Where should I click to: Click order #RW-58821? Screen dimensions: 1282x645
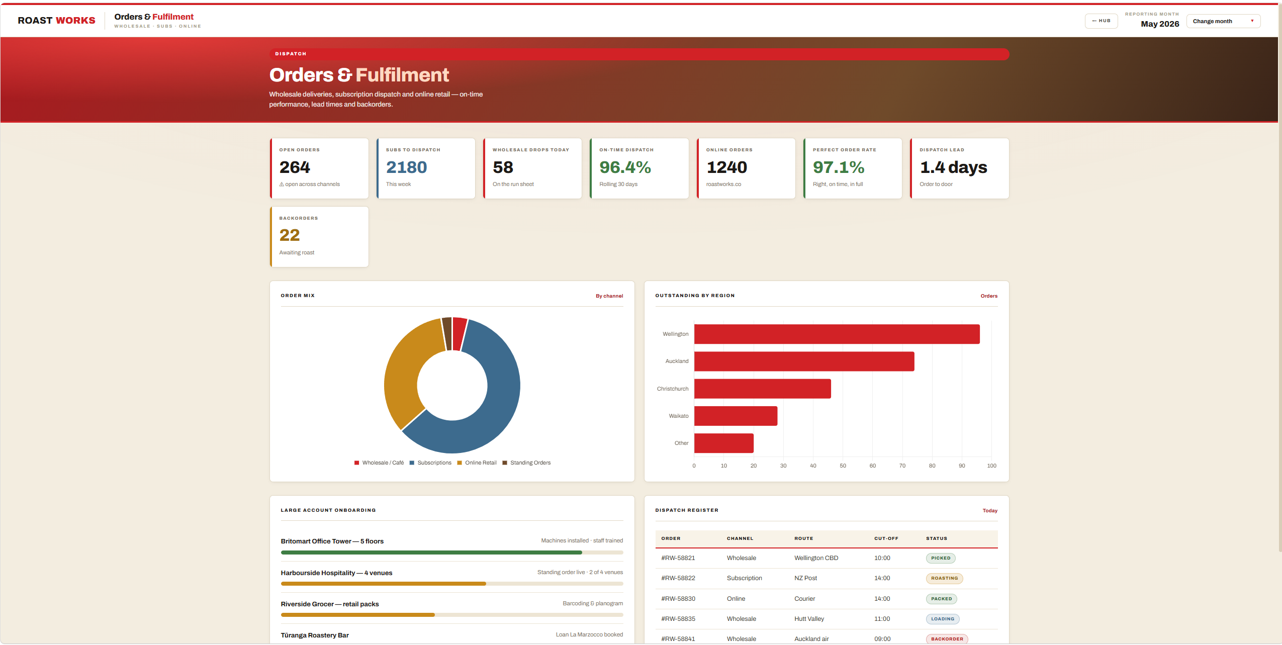678,558
